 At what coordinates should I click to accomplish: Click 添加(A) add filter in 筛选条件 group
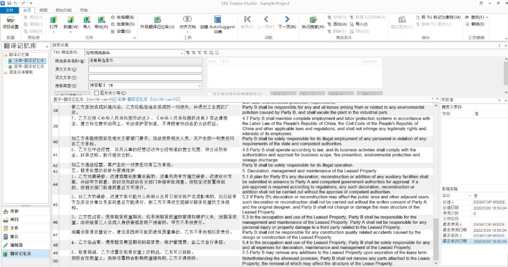337,24
